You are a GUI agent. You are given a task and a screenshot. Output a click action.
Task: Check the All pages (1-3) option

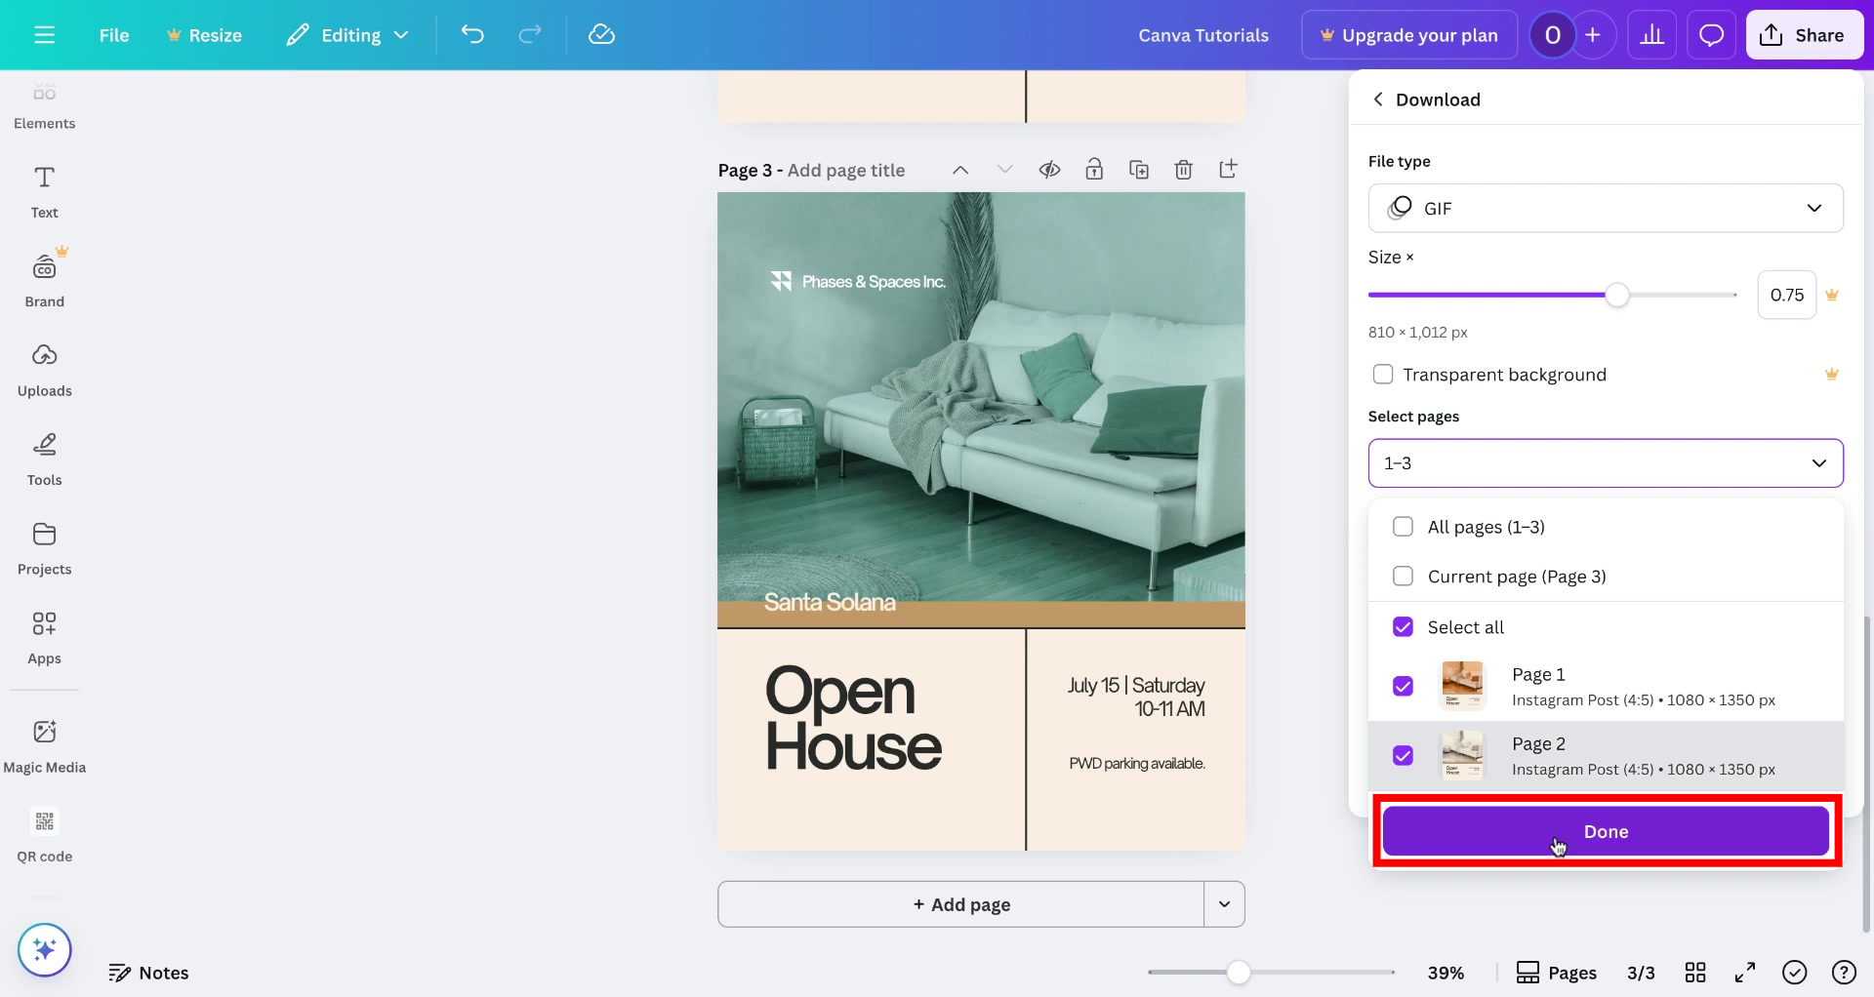click(x=1403, y=526)
